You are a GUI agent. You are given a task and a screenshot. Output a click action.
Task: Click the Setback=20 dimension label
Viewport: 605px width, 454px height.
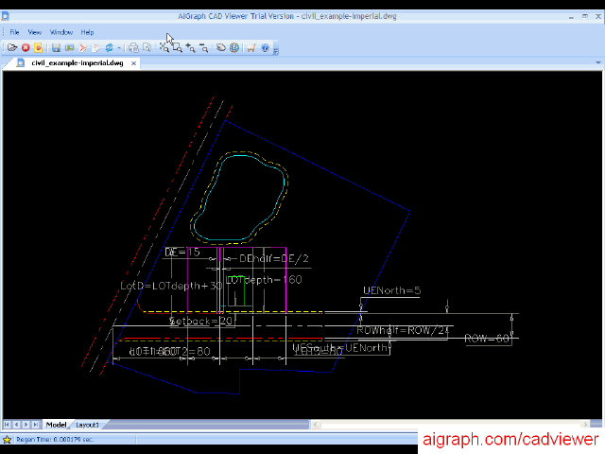201,322
